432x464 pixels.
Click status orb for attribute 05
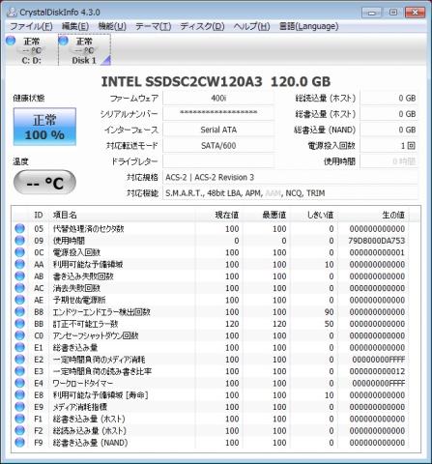pos(19,228)
